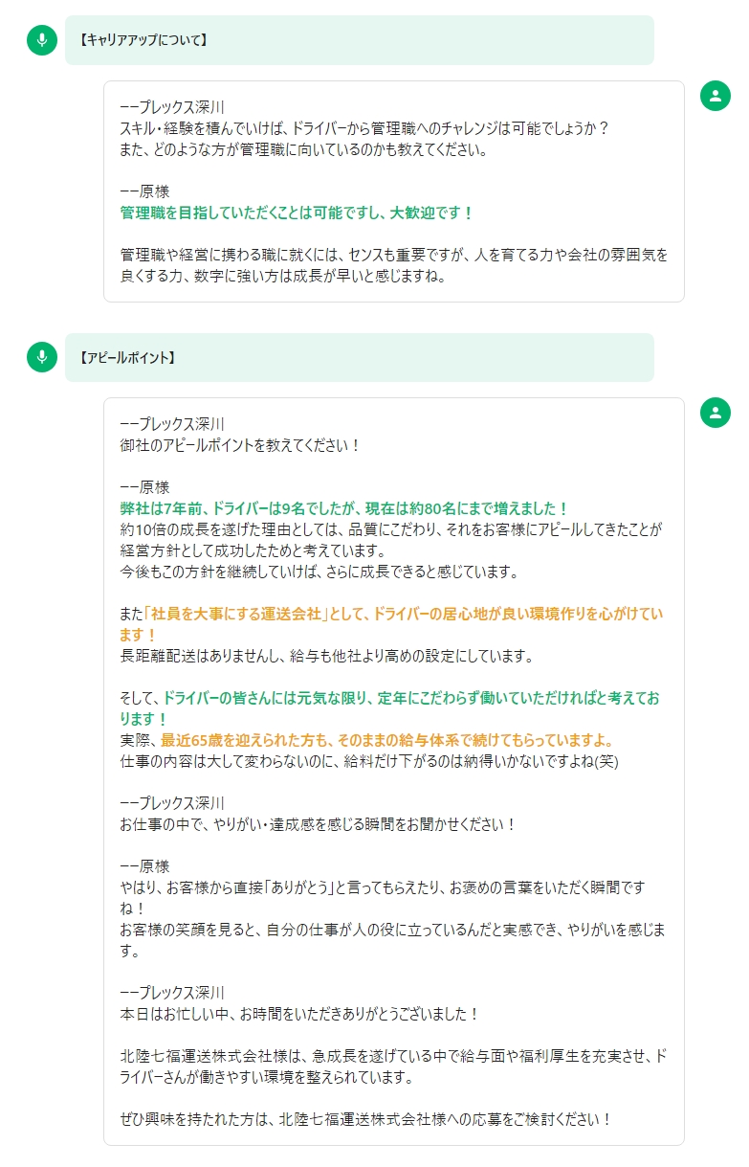The width and height of the screenshot is (749, 1167).
Task: Click the microphone icon beside アピールポイント
Action: (42, 357)
